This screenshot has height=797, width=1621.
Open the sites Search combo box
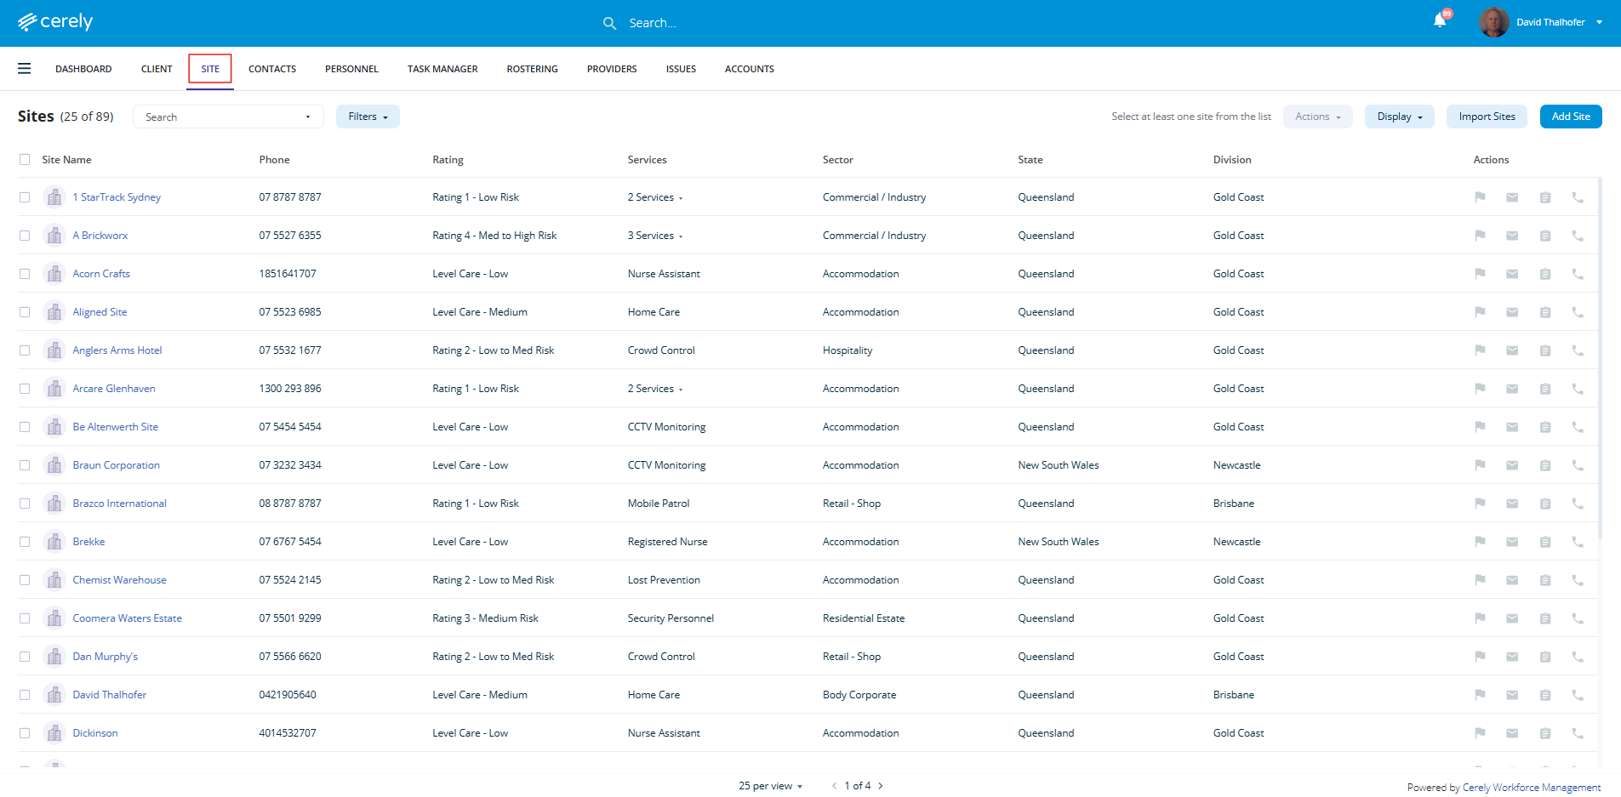228,117
